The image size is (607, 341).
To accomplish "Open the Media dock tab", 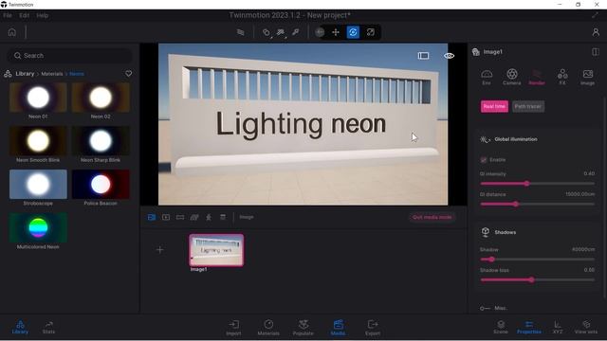I will pos(338,327).
